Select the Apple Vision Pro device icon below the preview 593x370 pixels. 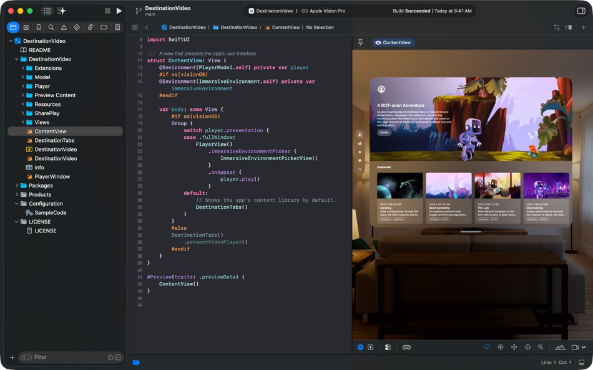[x=406, y=347]
